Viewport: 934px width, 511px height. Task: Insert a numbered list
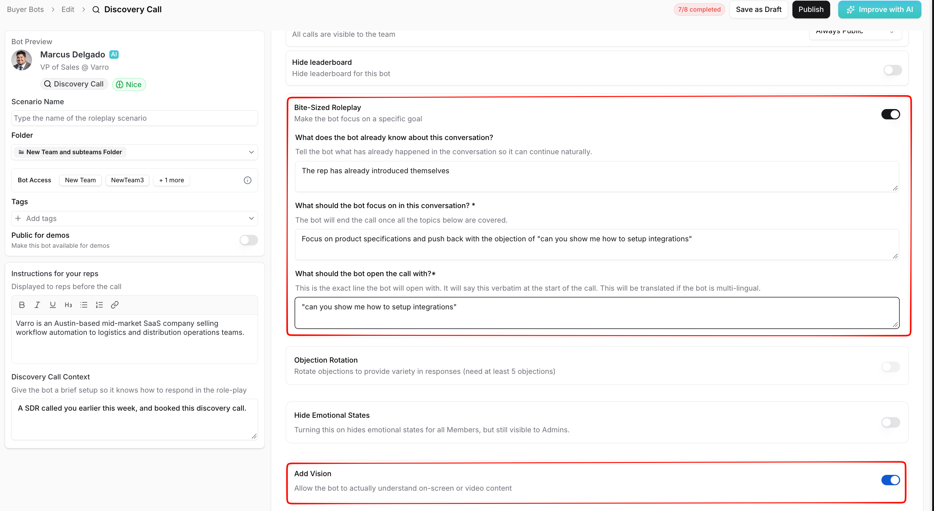coord(99,305)
